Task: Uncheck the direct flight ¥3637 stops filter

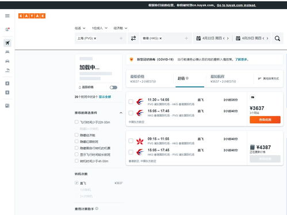Action: click(x=76, y=183)
